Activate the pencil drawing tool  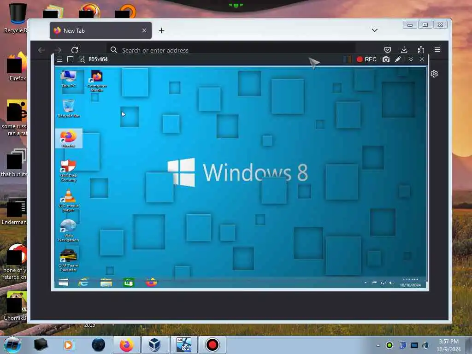click(398, 59)
